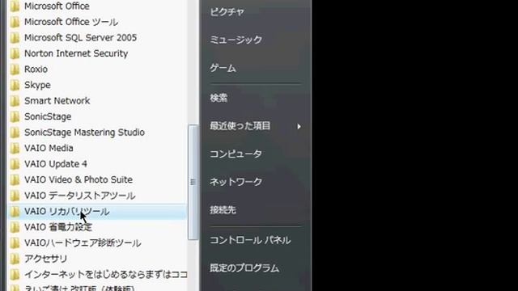Click the VAIO Media folder icon
The height and width of the screenshot is (291, 518).
coord(15,149)
